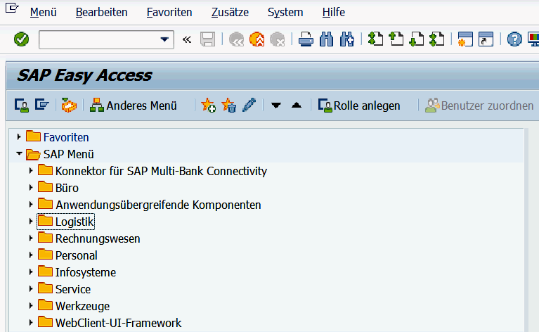The width and height of the screenshot is (539, 332).
Task: Expand the Logistik folder node
Action: pyautogui.click(x=30, y=222)
